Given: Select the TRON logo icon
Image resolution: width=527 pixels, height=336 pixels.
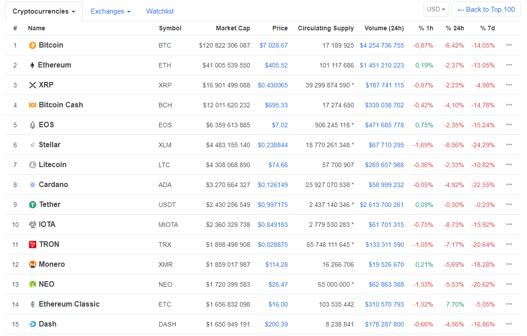Looking at the screenshot, I should pyautogui.click(x=32, y=244).
